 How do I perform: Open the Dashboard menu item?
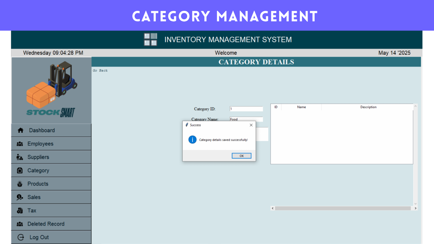click(51, 130)
